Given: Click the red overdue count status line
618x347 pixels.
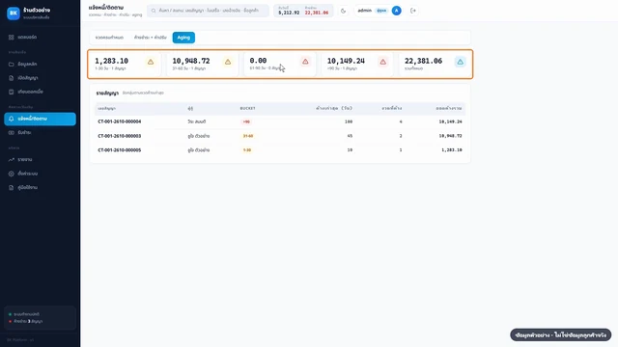Looking at the screenshot, I should click(26, 321).
